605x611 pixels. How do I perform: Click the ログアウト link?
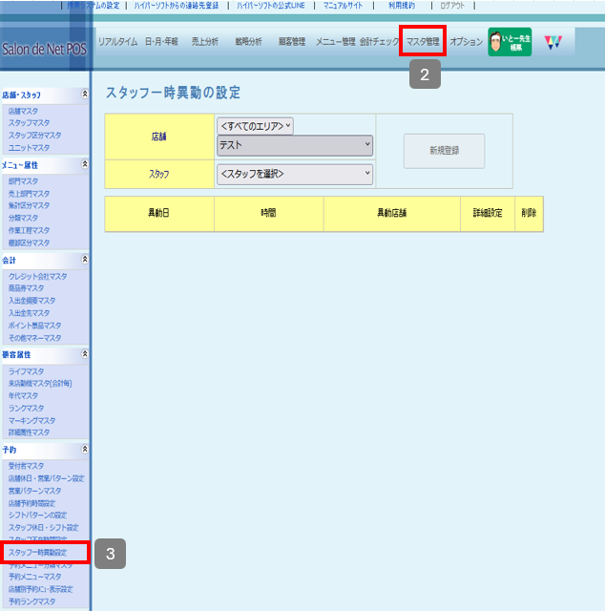pyautogui.click(x=452, y=6)
